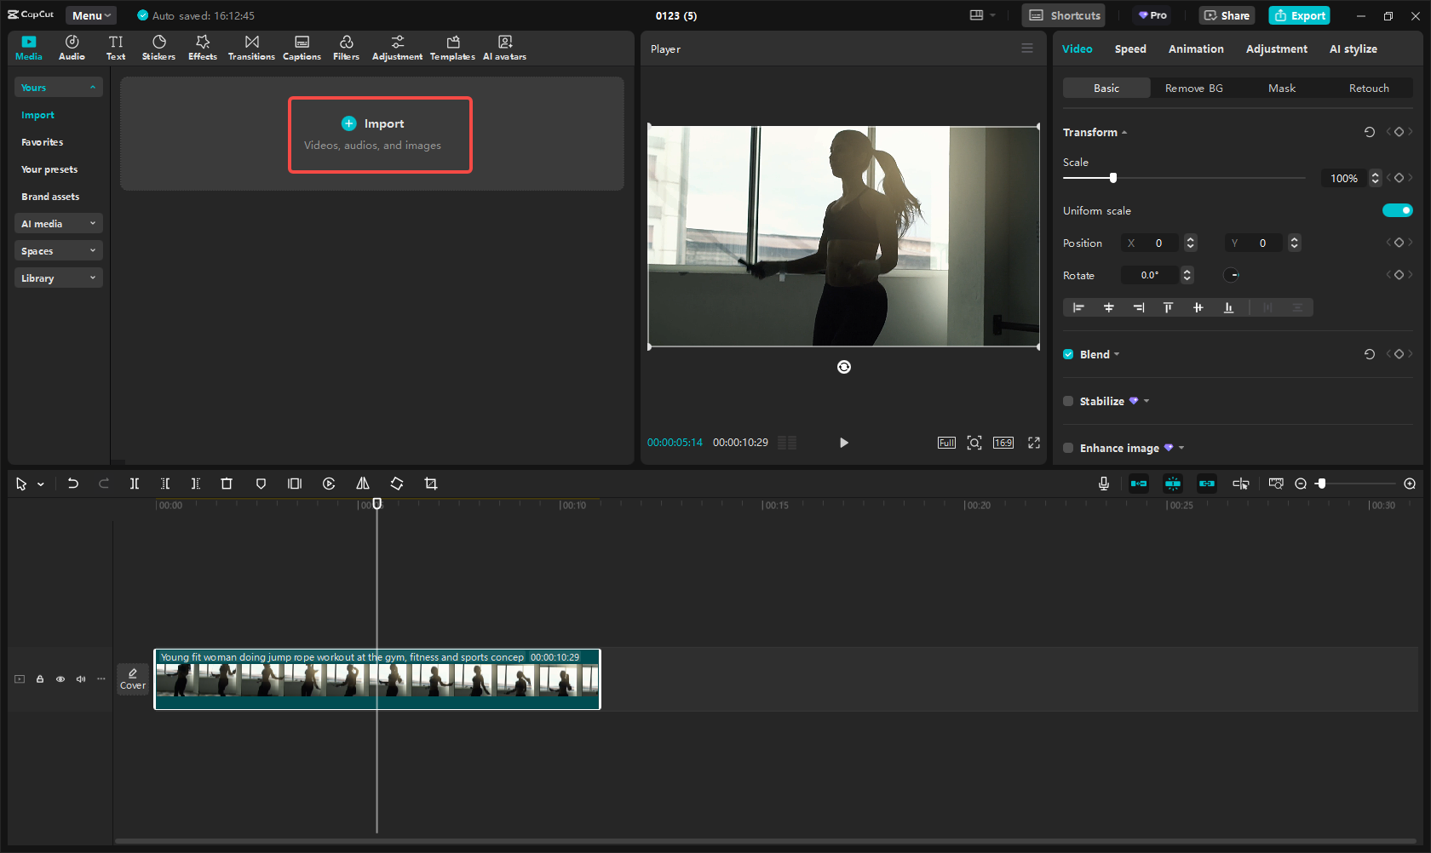Expand the AI media section
Viewport: 1431px width, 853px height.
[x=58, y=224]
